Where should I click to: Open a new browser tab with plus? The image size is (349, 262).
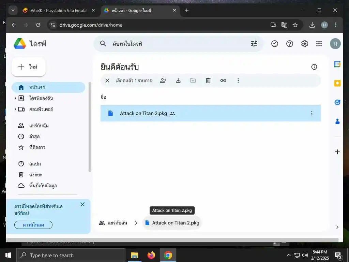(187, 10)
